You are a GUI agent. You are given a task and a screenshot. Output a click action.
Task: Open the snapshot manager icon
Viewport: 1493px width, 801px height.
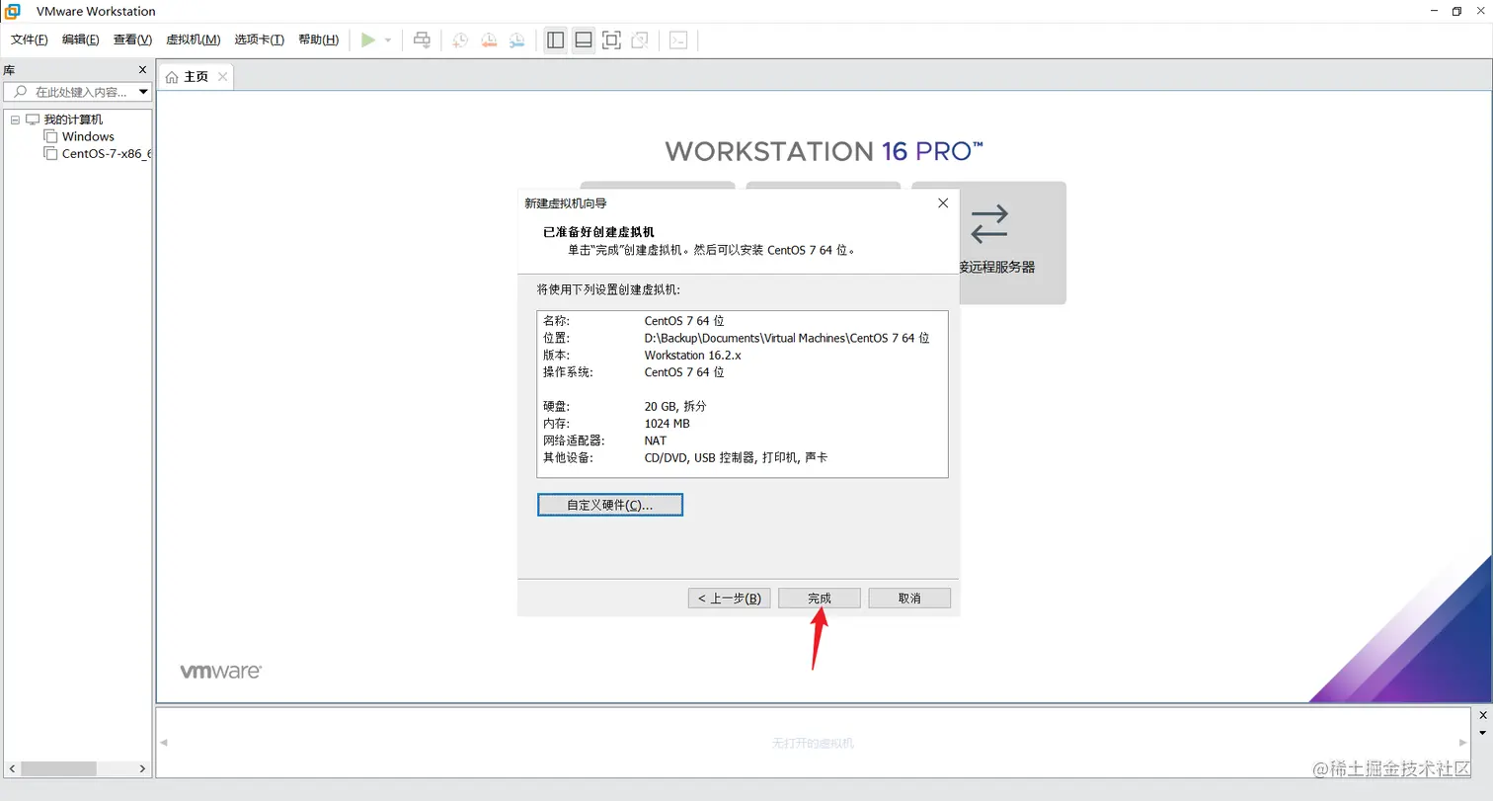(x=517, y=40)
